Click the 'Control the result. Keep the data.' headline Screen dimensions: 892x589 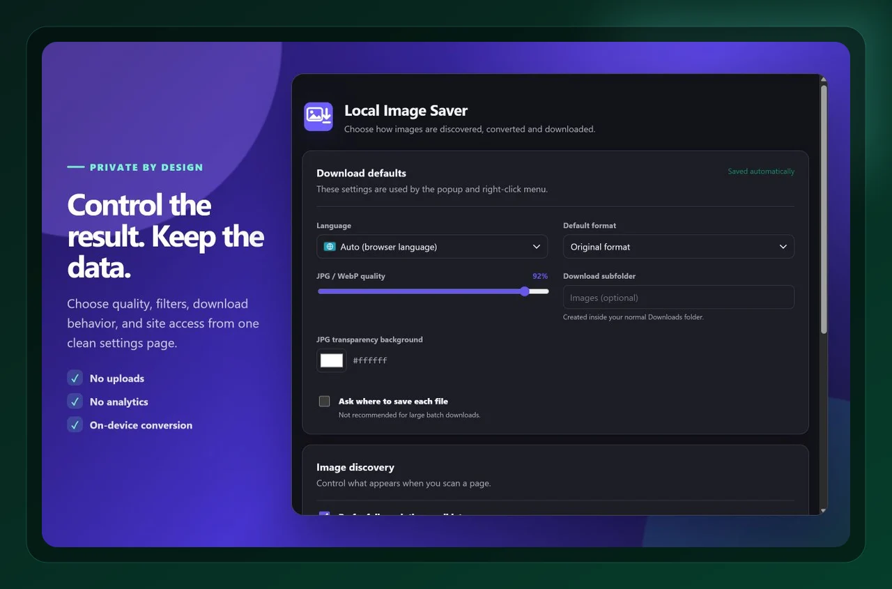point(165,236)
